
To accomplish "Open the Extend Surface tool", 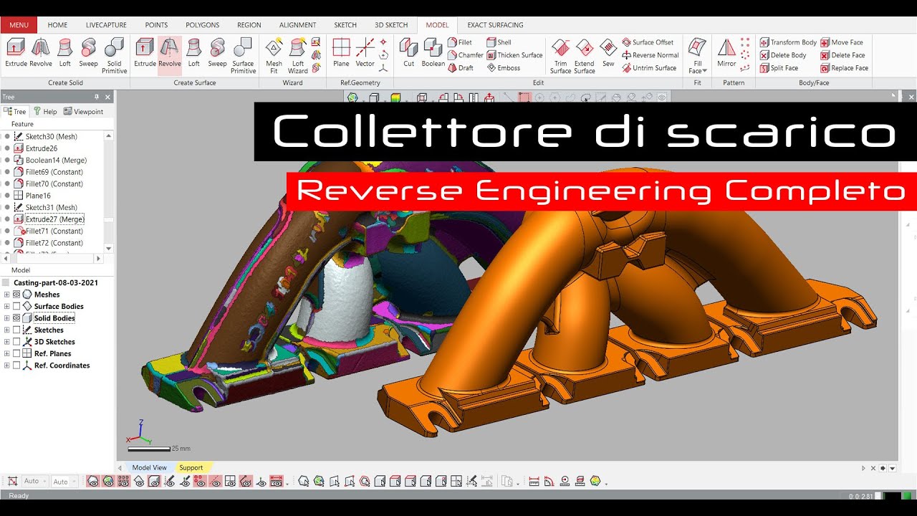I will pyautogui.click(x=585, y=57).
